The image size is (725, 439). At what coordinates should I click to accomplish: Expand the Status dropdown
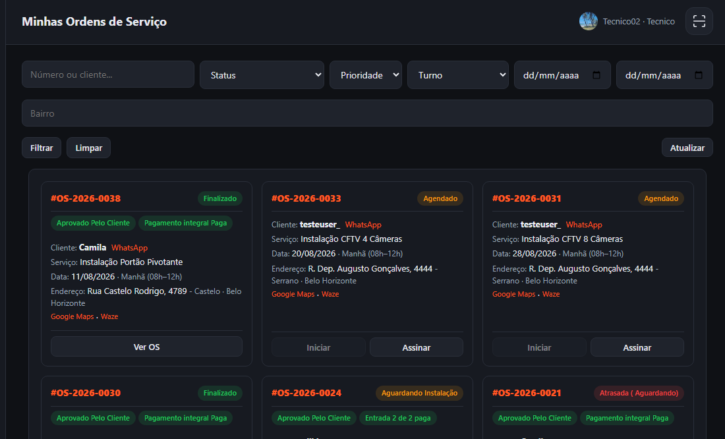click(262, 75)
